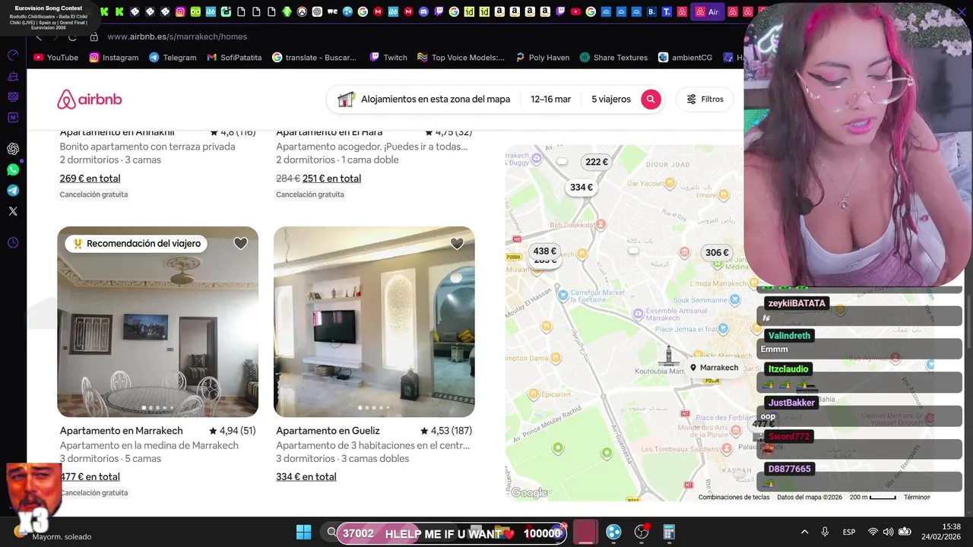Select the 5 viajeros guests field
The height and width of the screenshot is (547, 973).
pyautogui.click(x=611, y=100)
